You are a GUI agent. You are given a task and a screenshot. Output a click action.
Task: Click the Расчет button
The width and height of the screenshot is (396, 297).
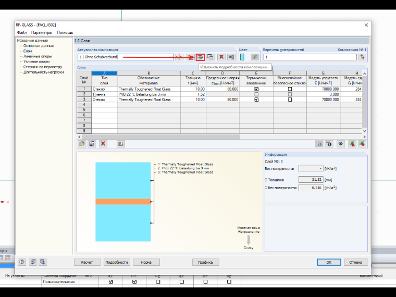click(87, 262)
